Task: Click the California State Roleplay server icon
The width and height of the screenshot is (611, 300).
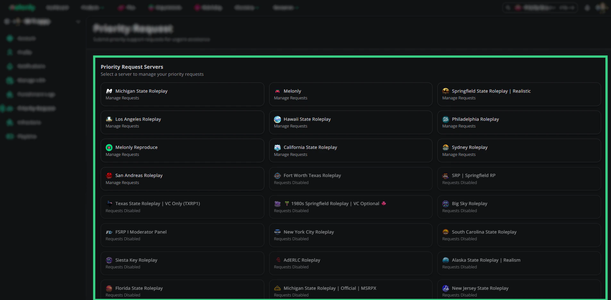Action: coord(277,147)
